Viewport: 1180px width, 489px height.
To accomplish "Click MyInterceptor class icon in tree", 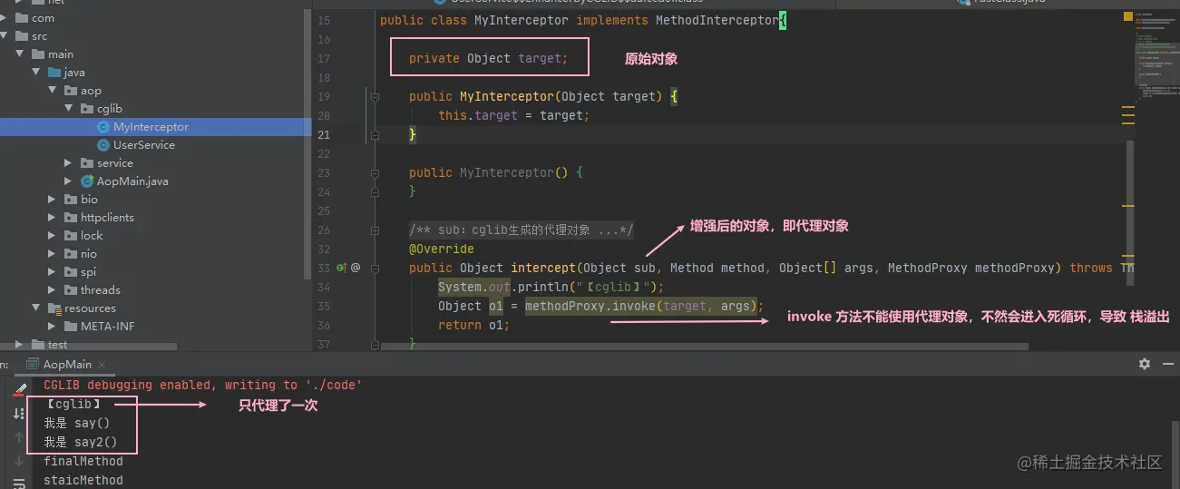I will click(x=102, y=127).
